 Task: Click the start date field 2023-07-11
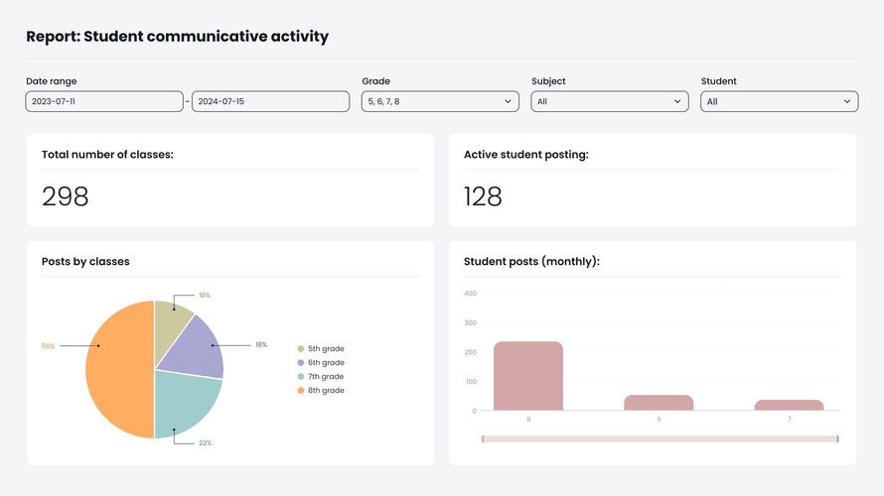coord(104,101)
